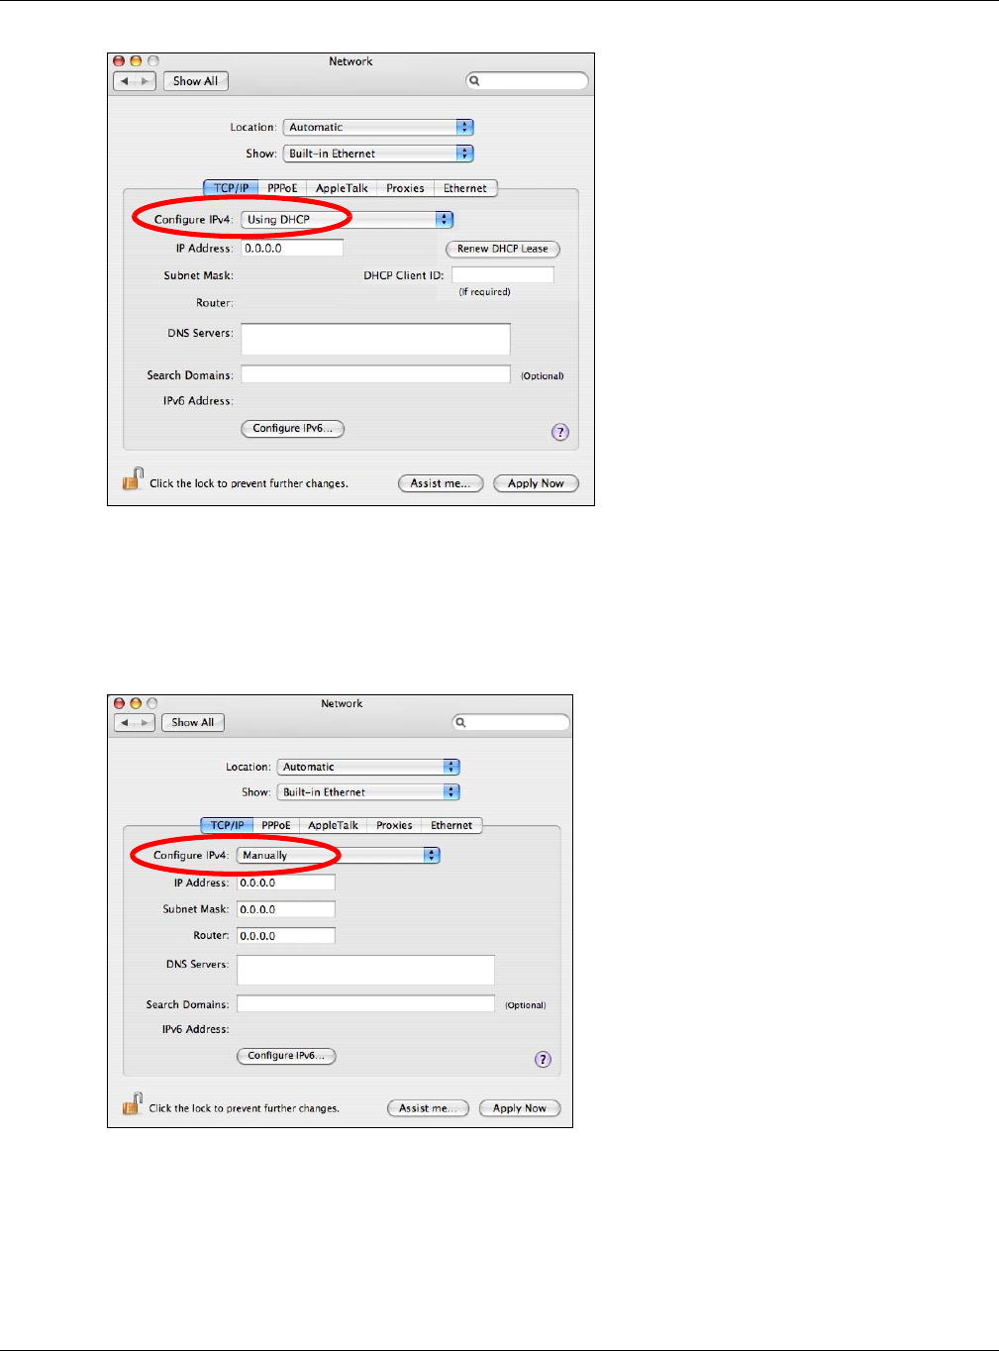Click the Renew DHCP Lease button
The height and width of the screenshot is (1351, 999).
[x=503, y=249]
